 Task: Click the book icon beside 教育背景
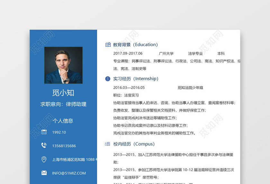point(108,45)
